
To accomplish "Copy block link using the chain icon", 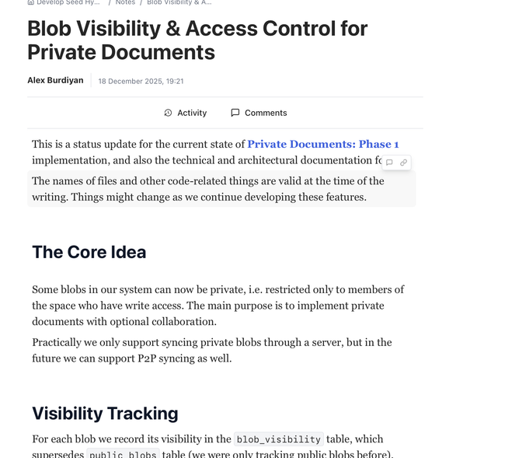I will tap(403, 163).
